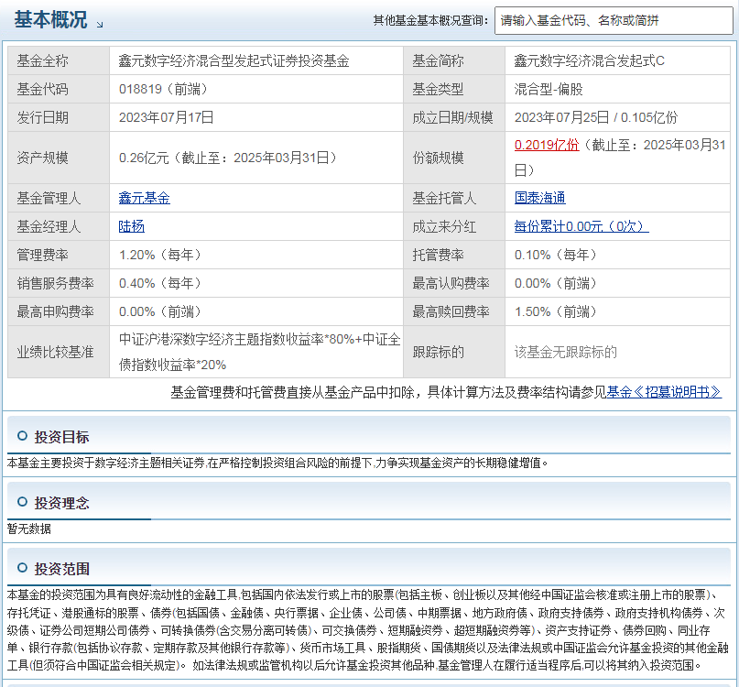Click the 基本概况 page title

click(50, 20)
